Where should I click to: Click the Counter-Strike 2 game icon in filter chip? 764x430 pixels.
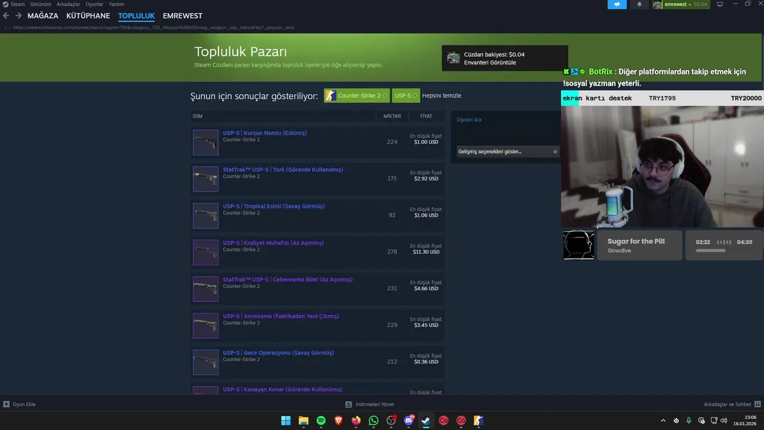pyautogui.click(x=331, y=96)
